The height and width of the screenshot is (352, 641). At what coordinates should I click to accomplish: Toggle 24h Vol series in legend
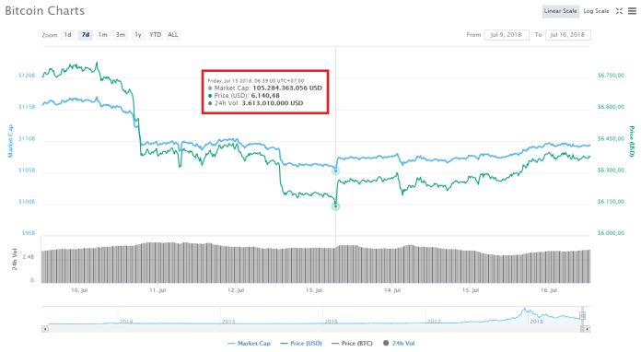[399, 344]
